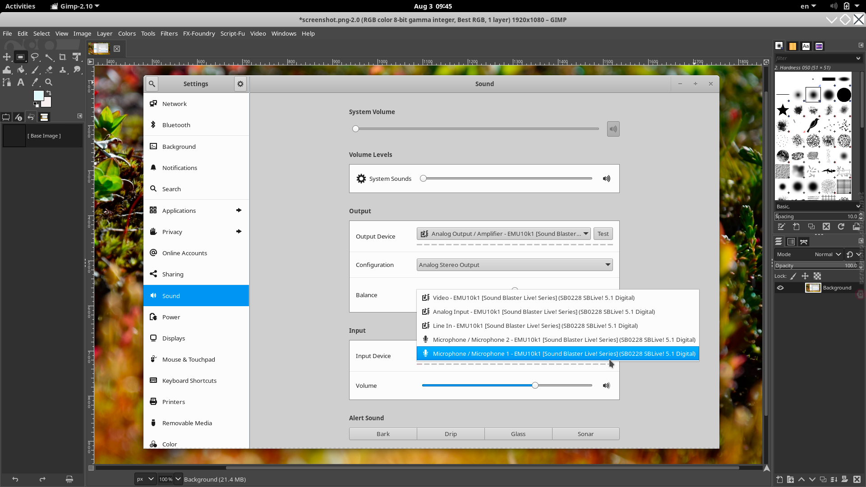Select the Zoom magnifier tool
Viewport: 866px width, 487px height.
pos(49,82)
